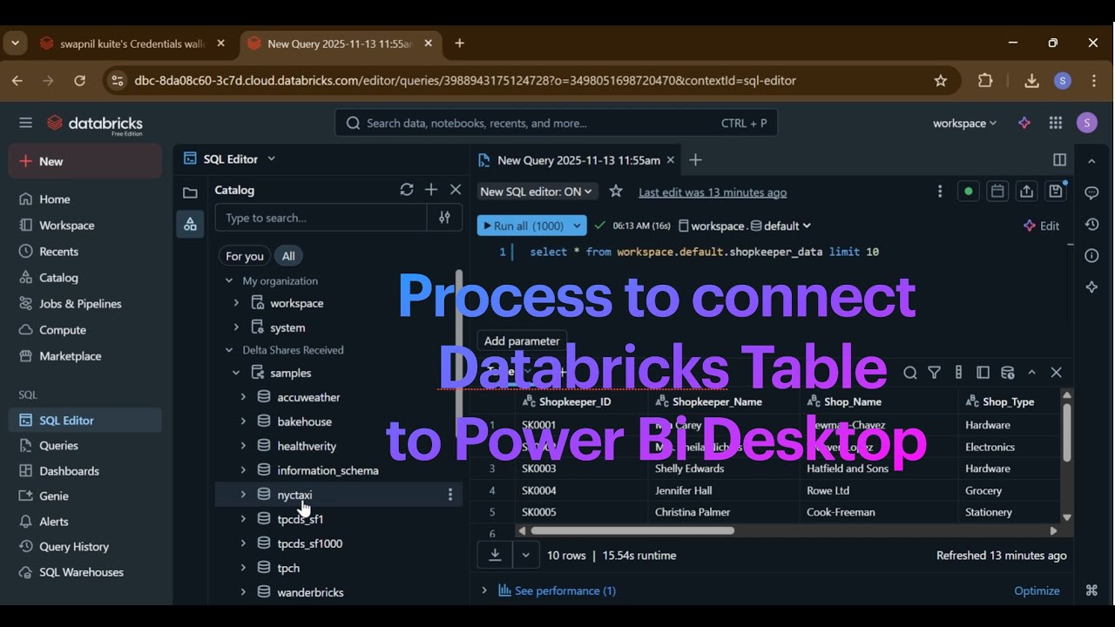Open the query kebab menu
The height and width of the screenshot is (627, 1115).
click(x=939, y=192)
